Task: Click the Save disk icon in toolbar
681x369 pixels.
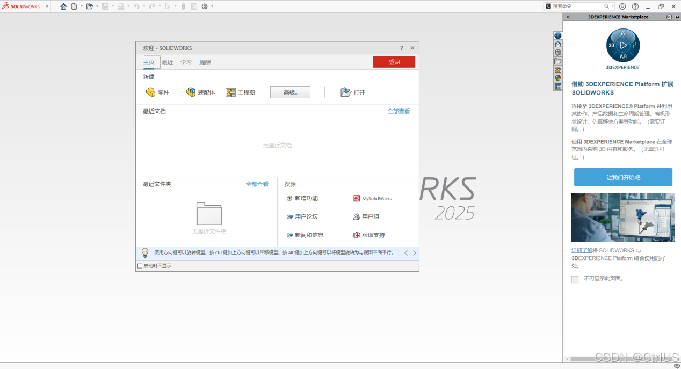Action: (105, 6)
